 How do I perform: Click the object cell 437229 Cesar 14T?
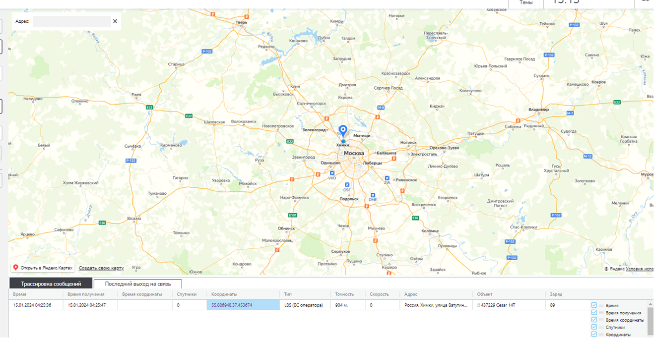pos(496,305)
